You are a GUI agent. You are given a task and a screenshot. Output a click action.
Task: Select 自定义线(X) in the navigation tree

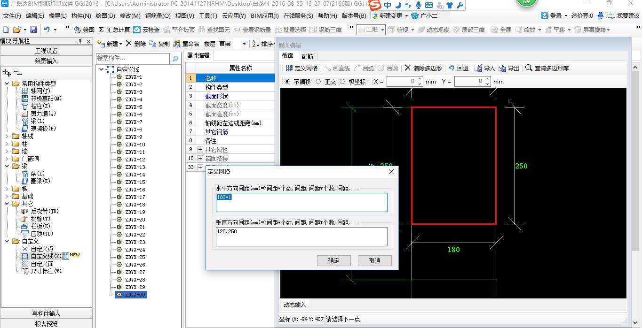click(46, 256)
